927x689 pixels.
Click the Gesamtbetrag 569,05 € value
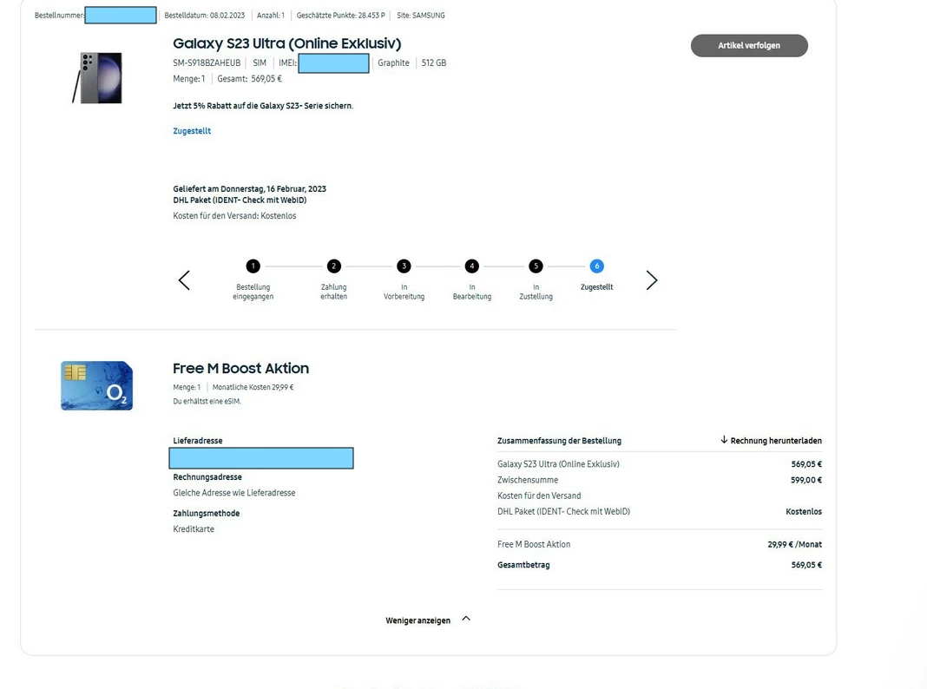(x=806, y=565)
